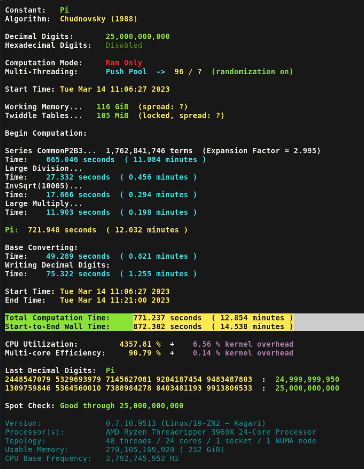The width and height of the screenshot is (364, 469).
Task: Click '(Expansion Factor = 2.995)' text
Action: point(261,150)
